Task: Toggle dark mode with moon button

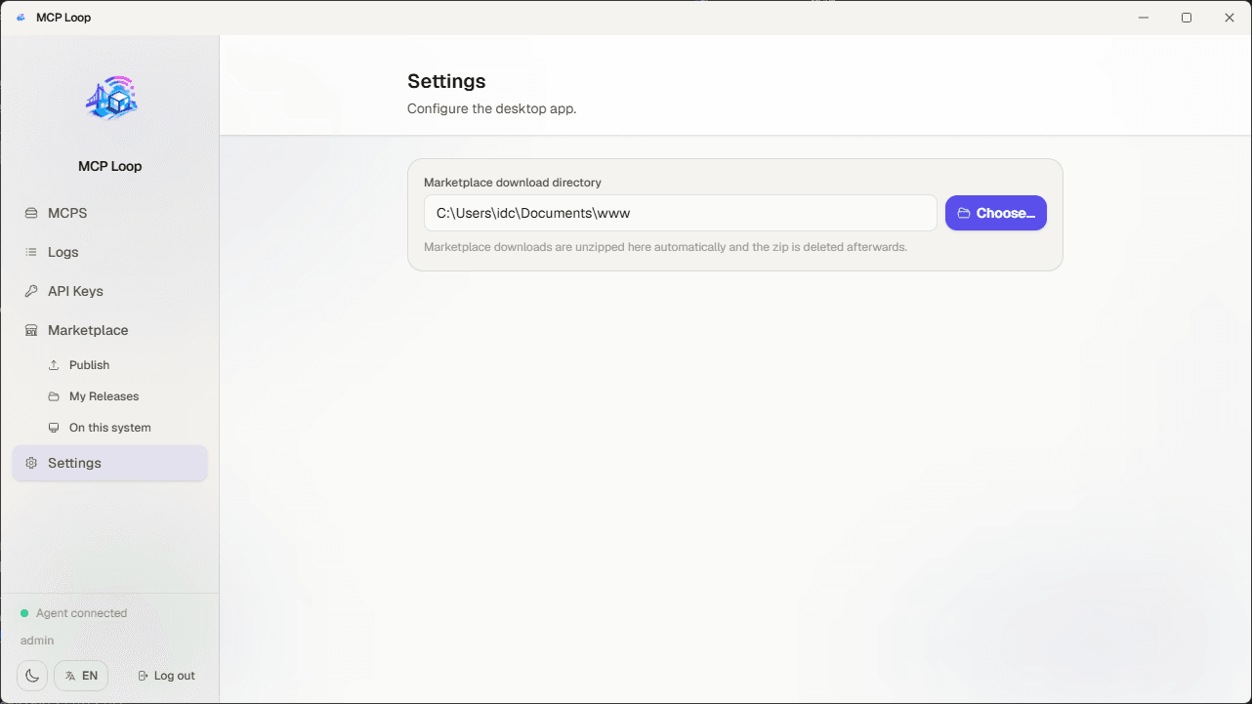Action: pyautogui.click(x=32, y=676)
